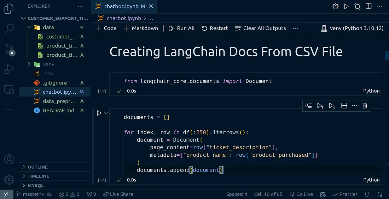Expand the MYSQL section
389x199 pixels.
click(x=55, y=185)
